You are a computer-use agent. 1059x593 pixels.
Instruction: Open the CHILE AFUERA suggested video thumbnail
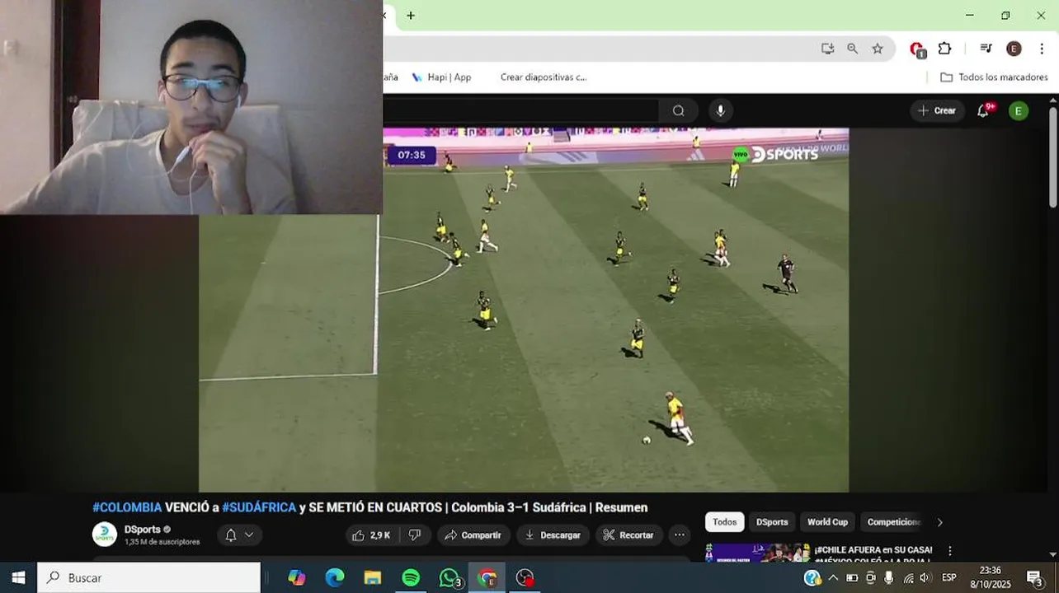(756, 553)
